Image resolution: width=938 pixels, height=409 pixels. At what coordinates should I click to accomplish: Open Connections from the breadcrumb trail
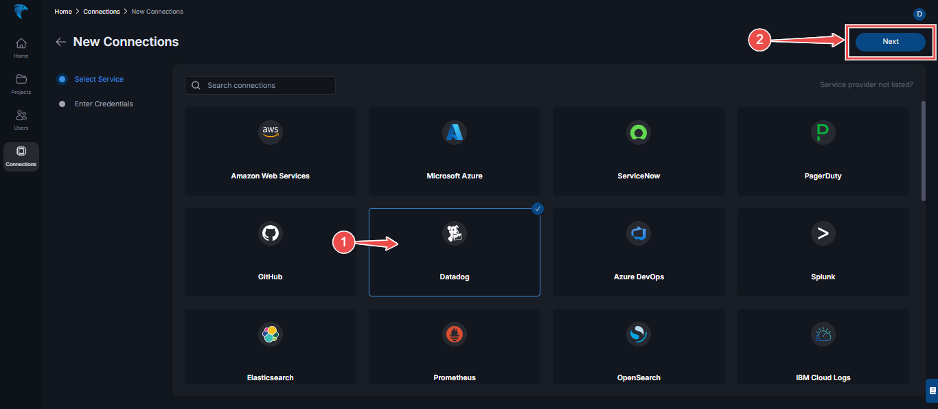pos(101,11)
